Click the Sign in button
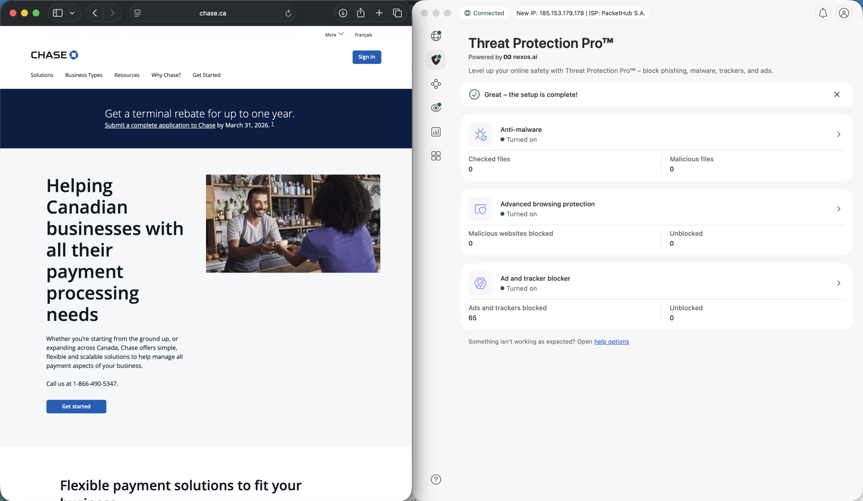The image size is (863, 501). click(367, 57)
